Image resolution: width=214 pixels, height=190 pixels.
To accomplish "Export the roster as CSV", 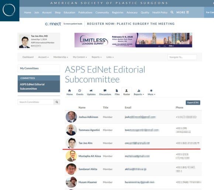I will click(193, 103).
